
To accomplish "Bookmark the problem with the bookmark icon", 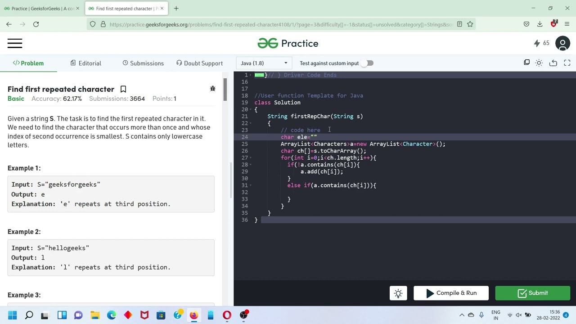I will coord(123,89).
